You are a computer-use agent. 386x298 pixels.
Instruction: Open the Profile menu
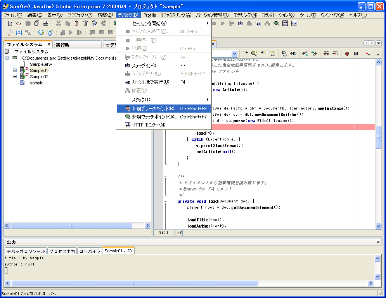coord(150,15)
